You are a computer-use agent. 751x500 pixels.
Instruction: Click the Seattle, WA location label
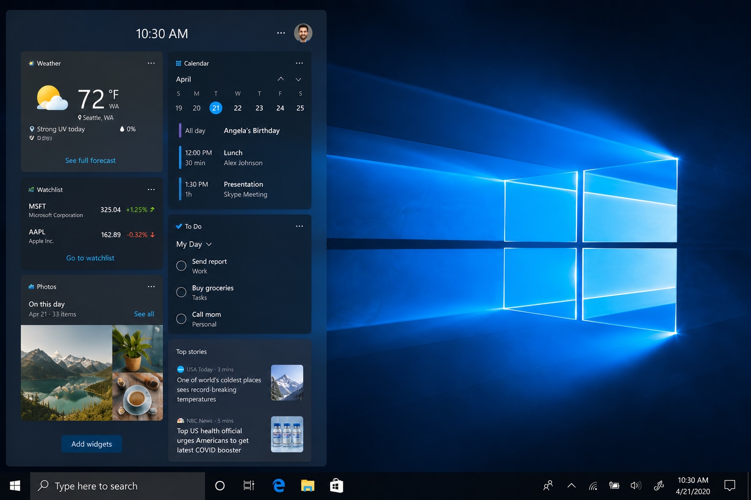(x=96, y=118)
